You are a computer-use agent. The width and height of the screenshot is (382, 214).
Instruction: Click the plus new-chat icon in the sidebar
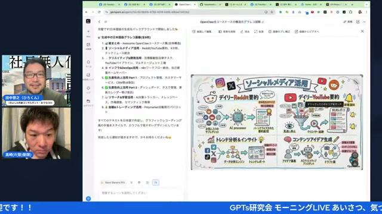pyautogui.click(x=88, y=32)
